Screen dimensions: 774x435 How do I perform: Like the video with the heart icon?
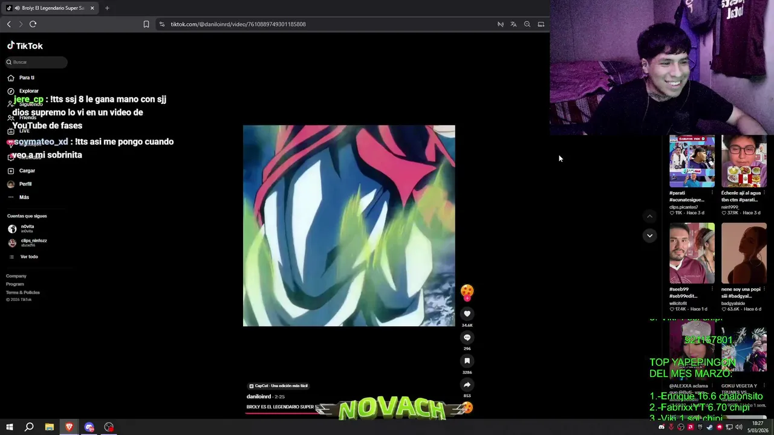467,314
